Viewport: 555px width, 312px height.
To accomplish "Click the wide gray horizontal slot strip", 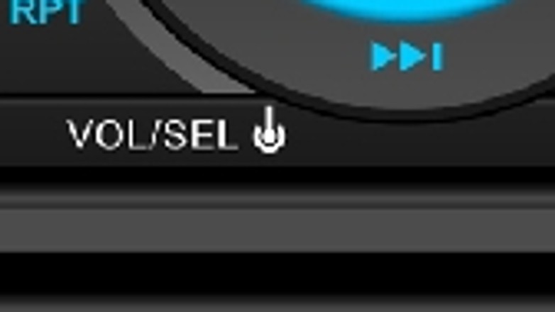I will pos(277,230).
